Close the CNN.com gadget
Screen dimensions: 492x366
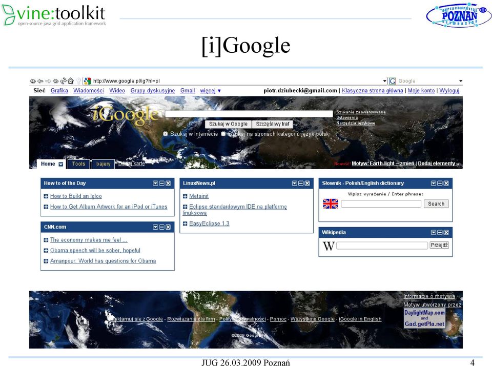168,227
